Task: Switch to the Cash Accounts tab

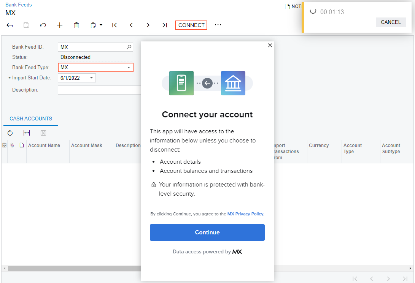Action: point(31,119)
